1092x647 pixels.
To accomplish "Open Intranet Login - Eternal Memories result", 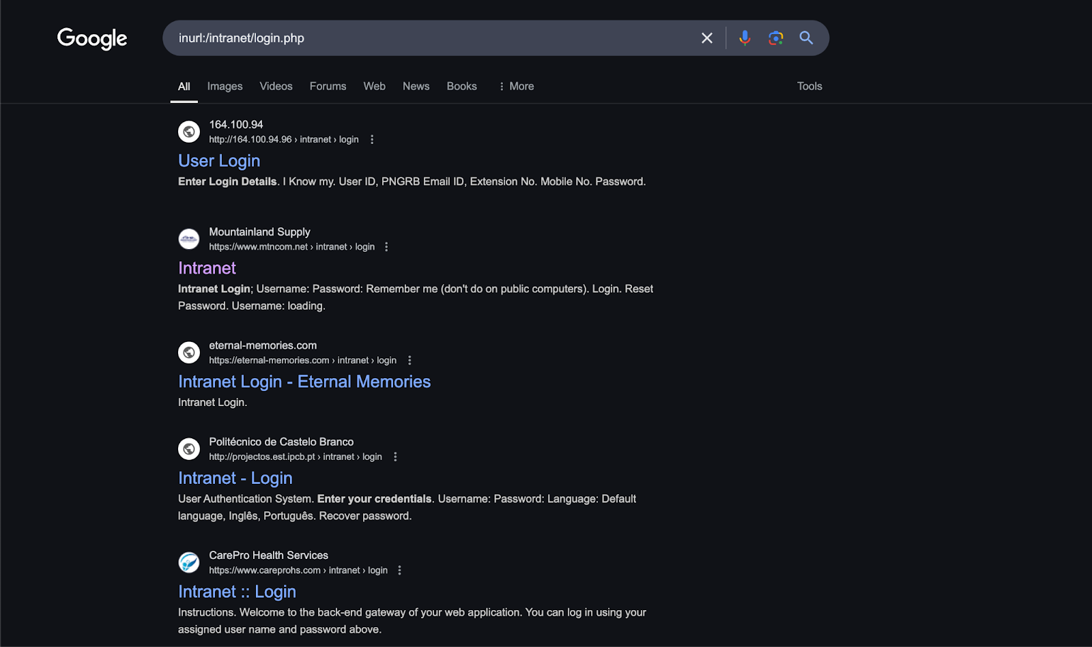I will 304,382.
